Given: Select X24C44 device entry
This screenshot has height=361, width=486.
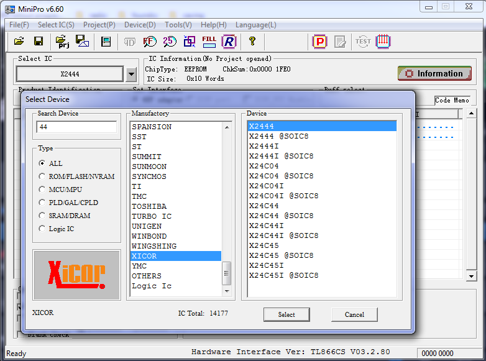Looking at the screenshot, I should 322,206.
